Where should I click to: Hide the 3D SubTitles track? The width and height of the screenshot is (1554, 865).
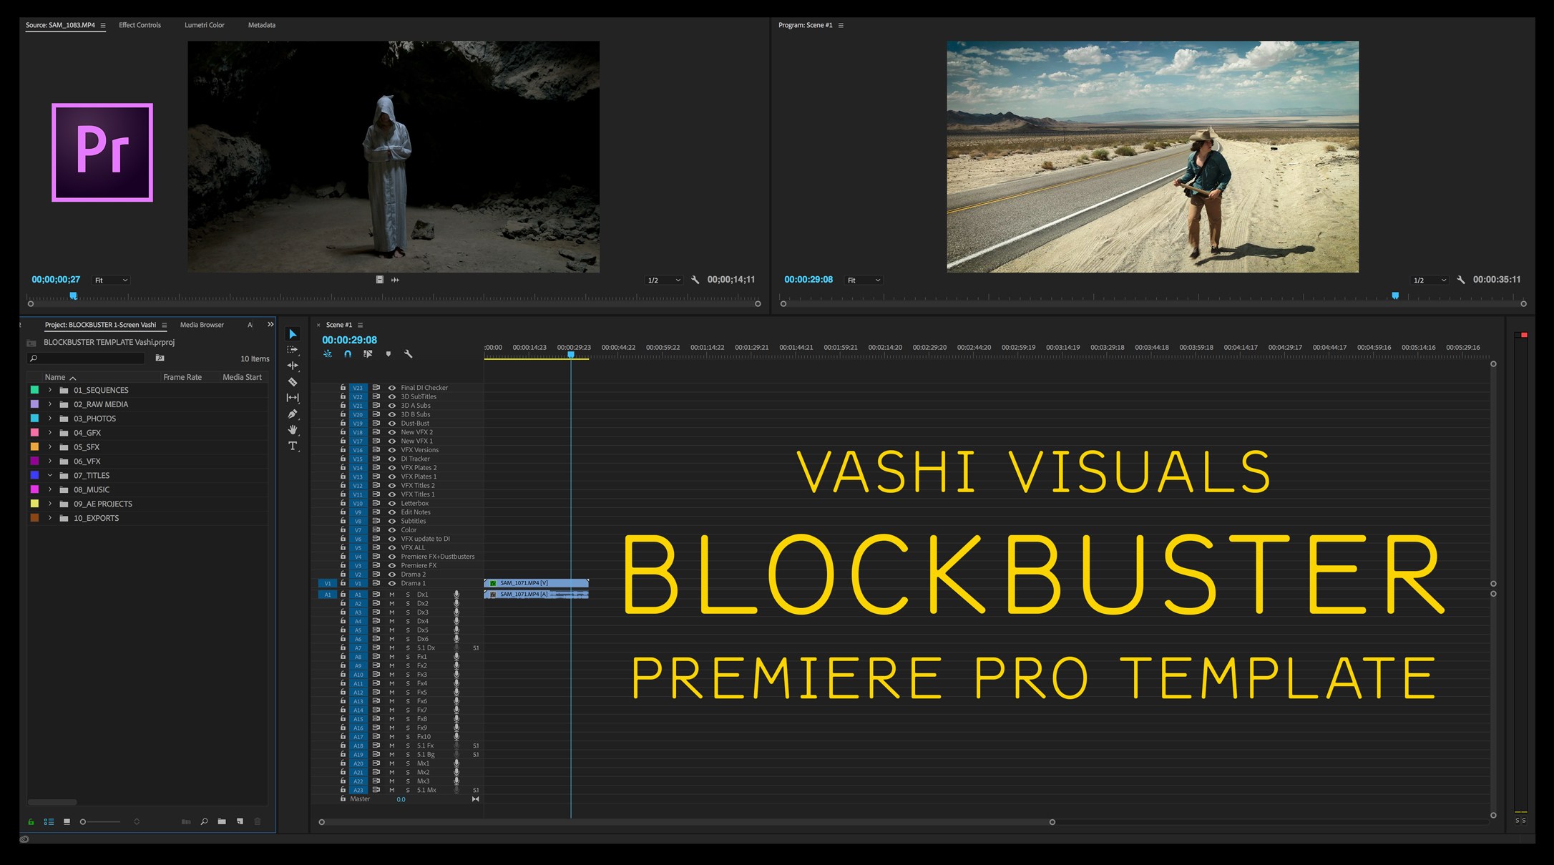coord(391,396)
